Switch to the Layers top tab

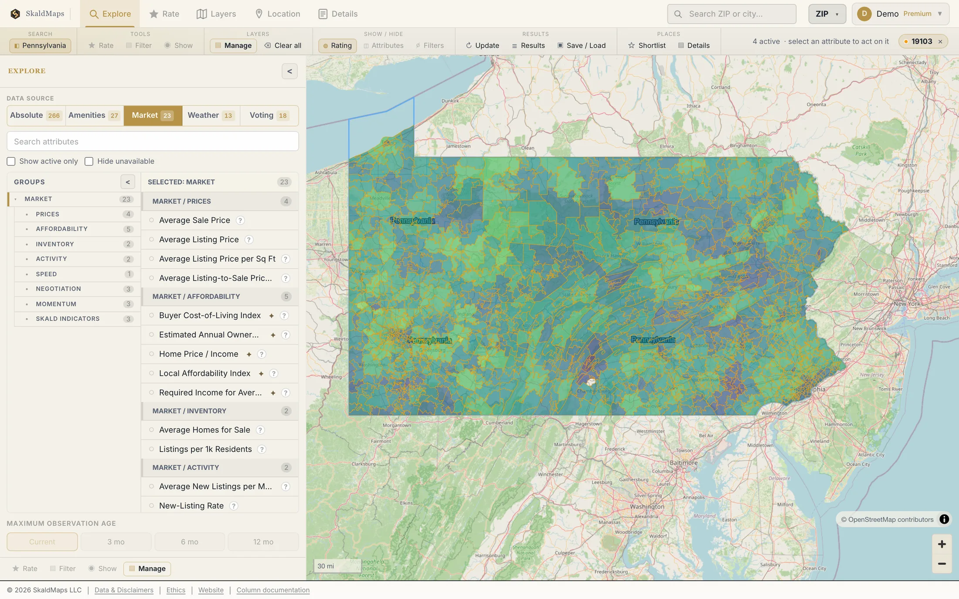coord(216,14)
